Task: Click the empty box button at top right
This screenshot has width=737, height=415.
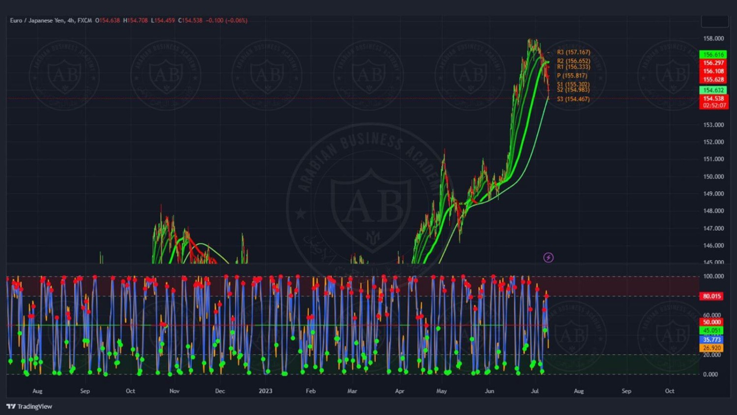Action: [x=714, y=21]
